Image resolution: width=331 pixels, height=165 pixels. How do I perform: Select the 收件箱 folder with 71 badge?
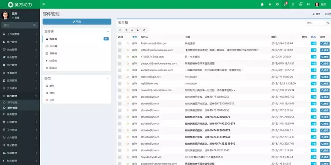[x=77, y=39]
